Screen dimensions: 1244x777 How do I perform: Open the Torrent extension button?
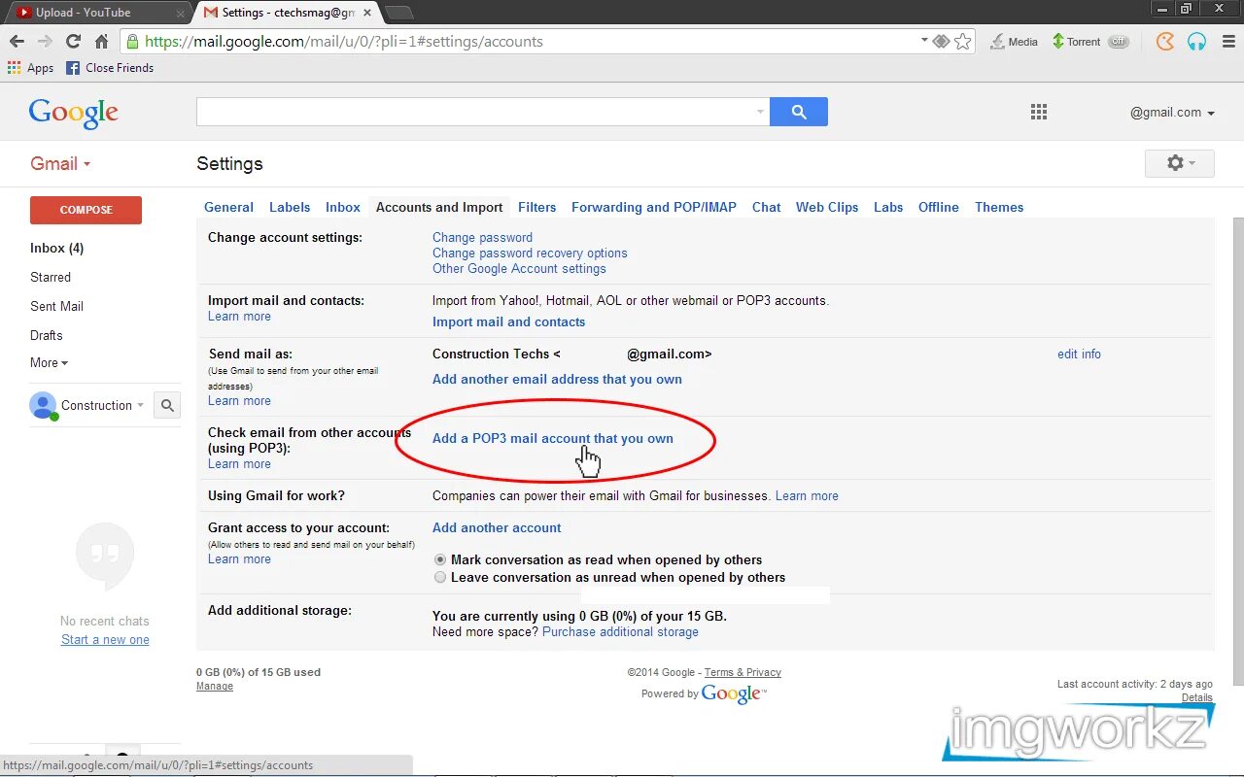click(1075, 42)
